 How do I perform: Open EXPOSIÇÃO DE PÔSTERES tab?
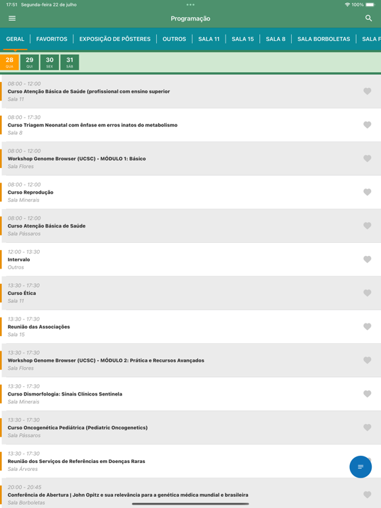click(x=115, y=39)
